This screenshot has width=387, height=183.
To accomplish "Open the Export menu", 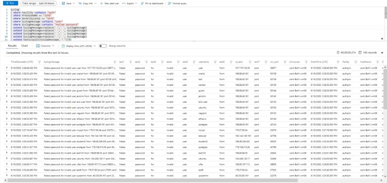I will (x=130, y=4).
